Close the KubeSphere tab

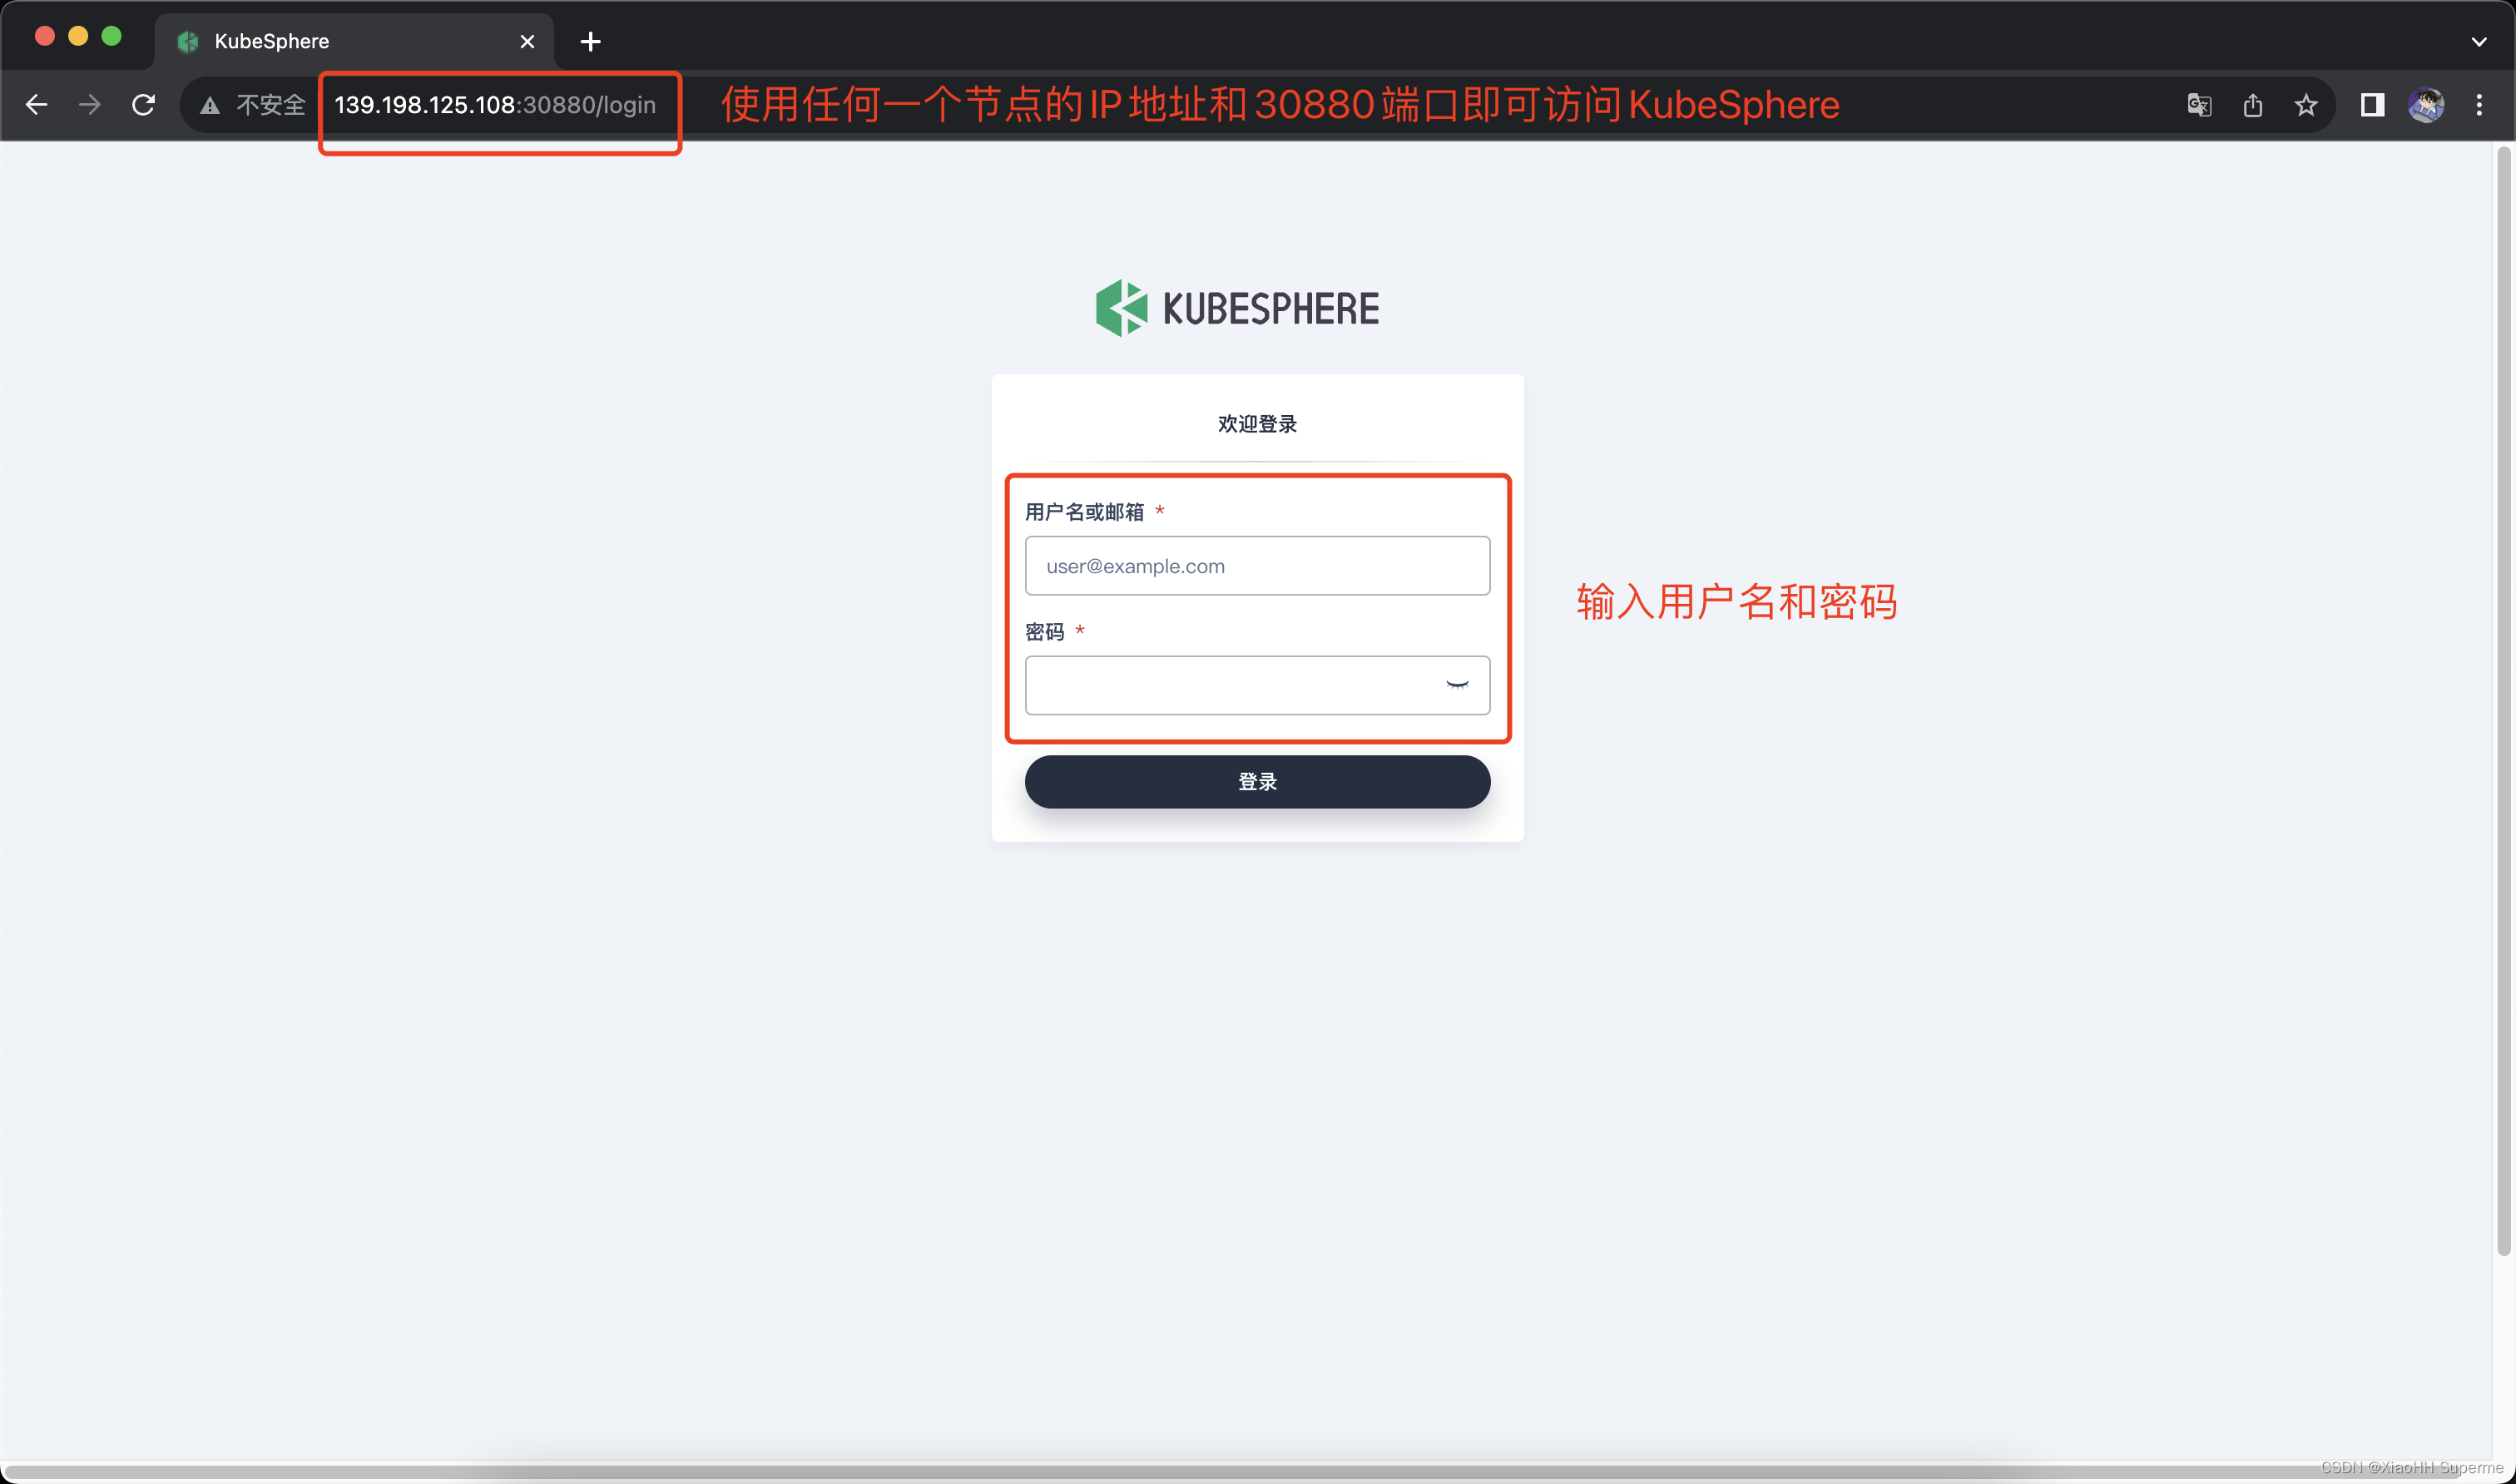coord(527,41)
